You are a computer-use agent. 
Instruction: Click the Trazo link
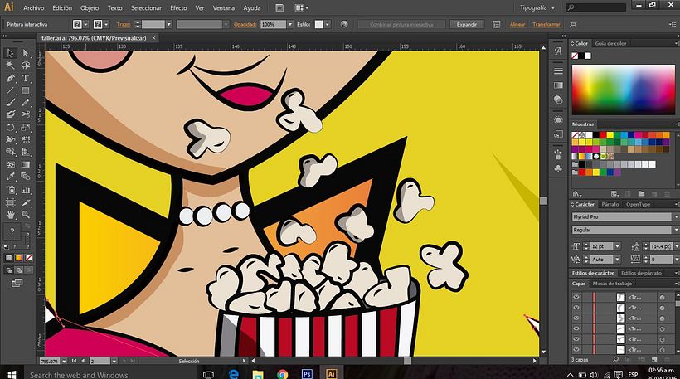124,24
